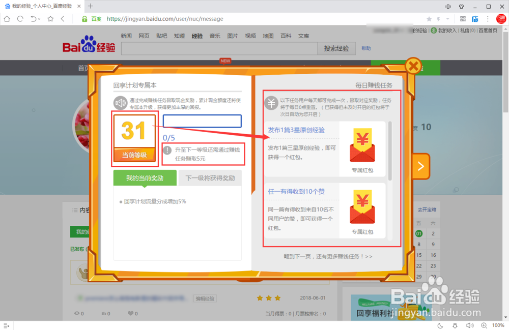Click the browser home icon
The height and width of the screenshot is (330, 509).
pos(7,19)
